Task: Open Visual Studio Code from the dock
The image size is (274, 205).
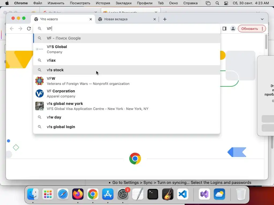Action: [x=182, y=194]
